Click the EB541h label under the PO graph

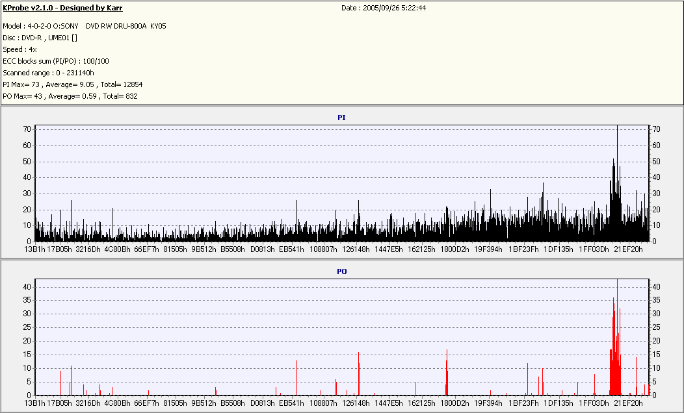point(291,403)
